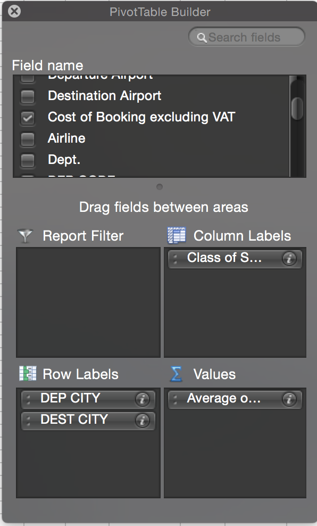This screenshot has height=526, width=317.
Task: Open info for DEP CITY field
Action: pos(143,399)
